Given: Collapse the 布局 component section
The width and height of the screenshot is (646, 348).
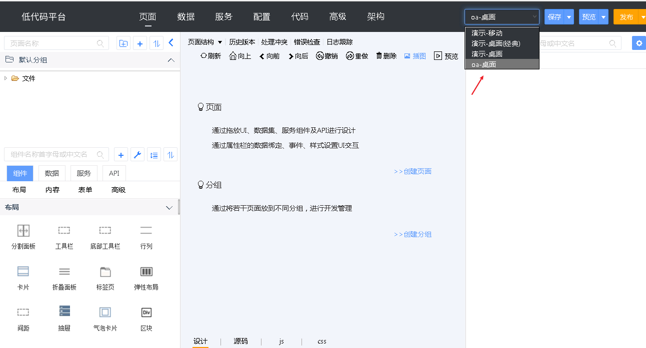Looking at the screenshot, I should coord(169,208).
